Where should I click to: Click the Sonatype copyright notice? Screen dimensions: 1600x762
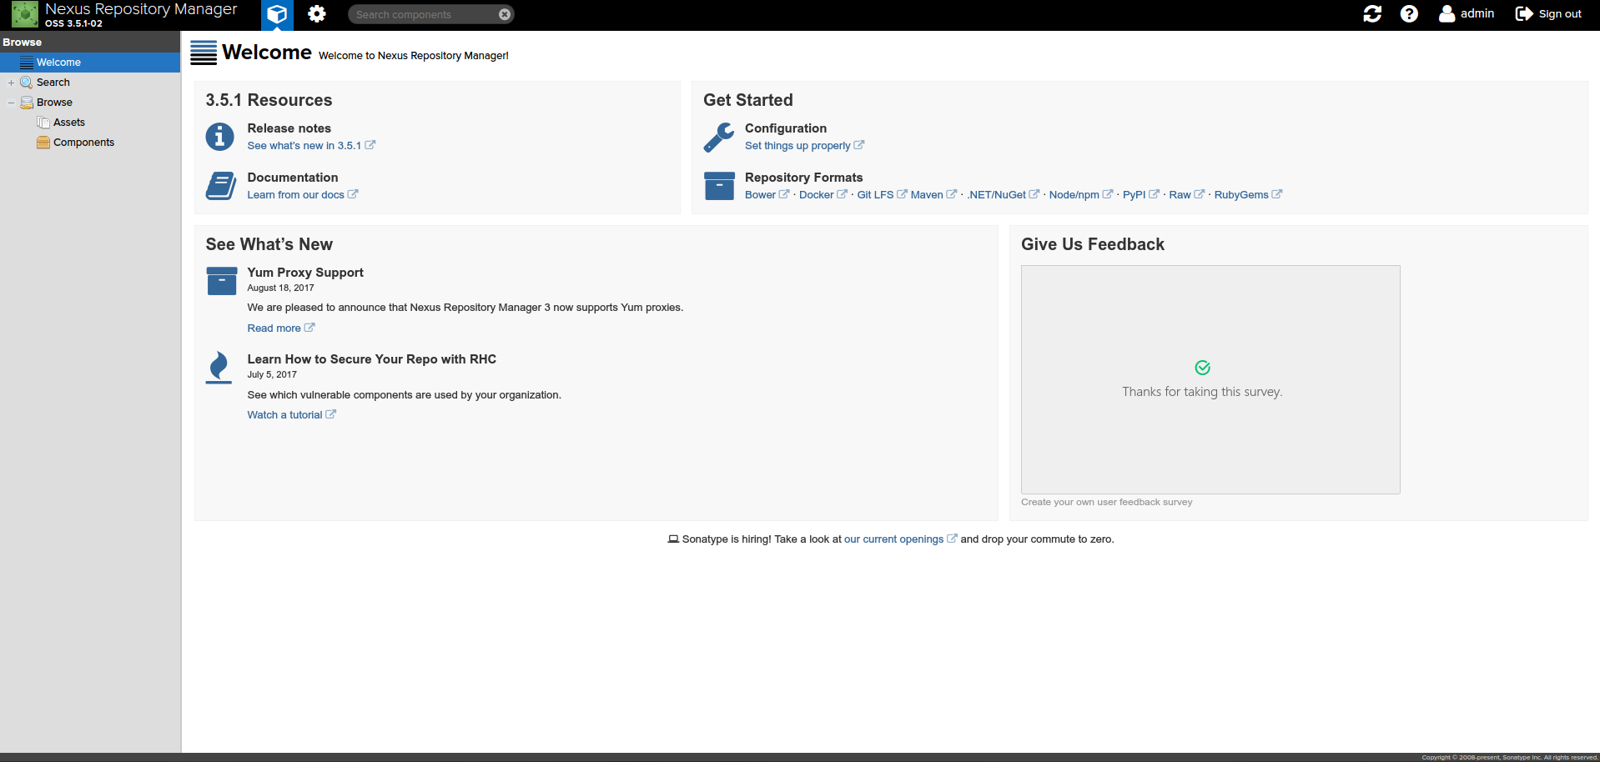click(1510, 757)
